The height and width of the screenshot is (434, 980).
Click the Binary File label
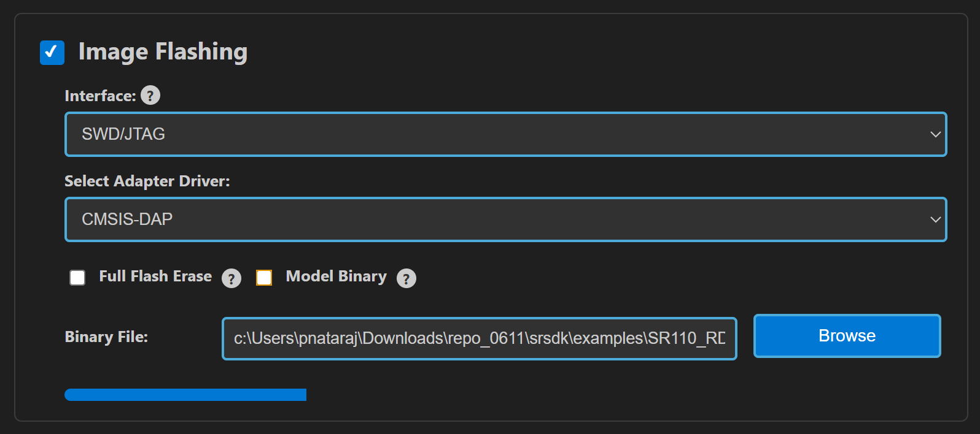pyautogui.click(x=106, y=337)
